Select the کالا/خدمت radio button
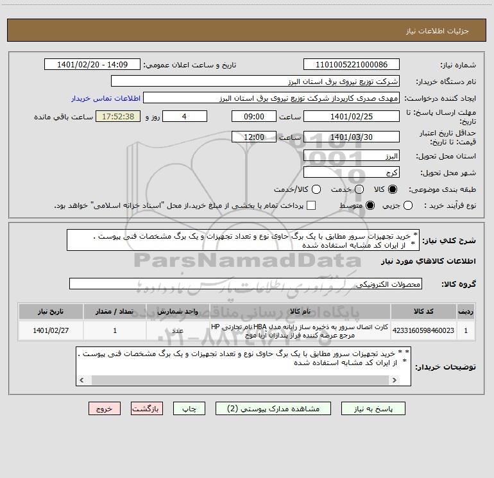Viewport: 494px width, 478px height. click(x=316, y=189)
